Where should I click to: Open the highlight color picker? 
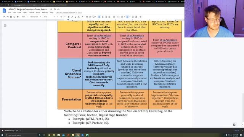pyautogui.click(x=82, y=17)
